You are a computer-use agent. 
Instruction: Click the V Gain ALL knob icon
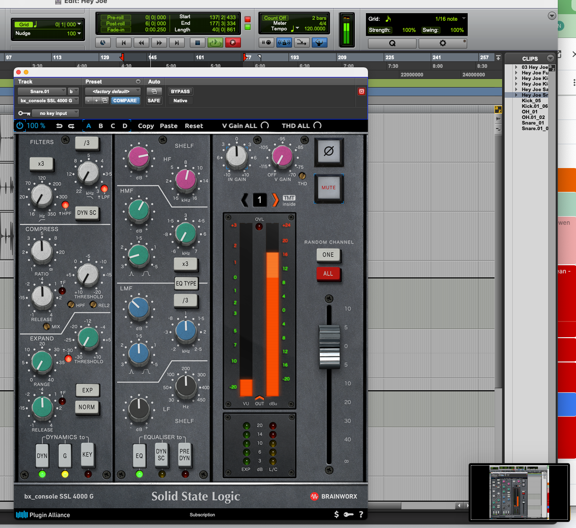point(265,126)
